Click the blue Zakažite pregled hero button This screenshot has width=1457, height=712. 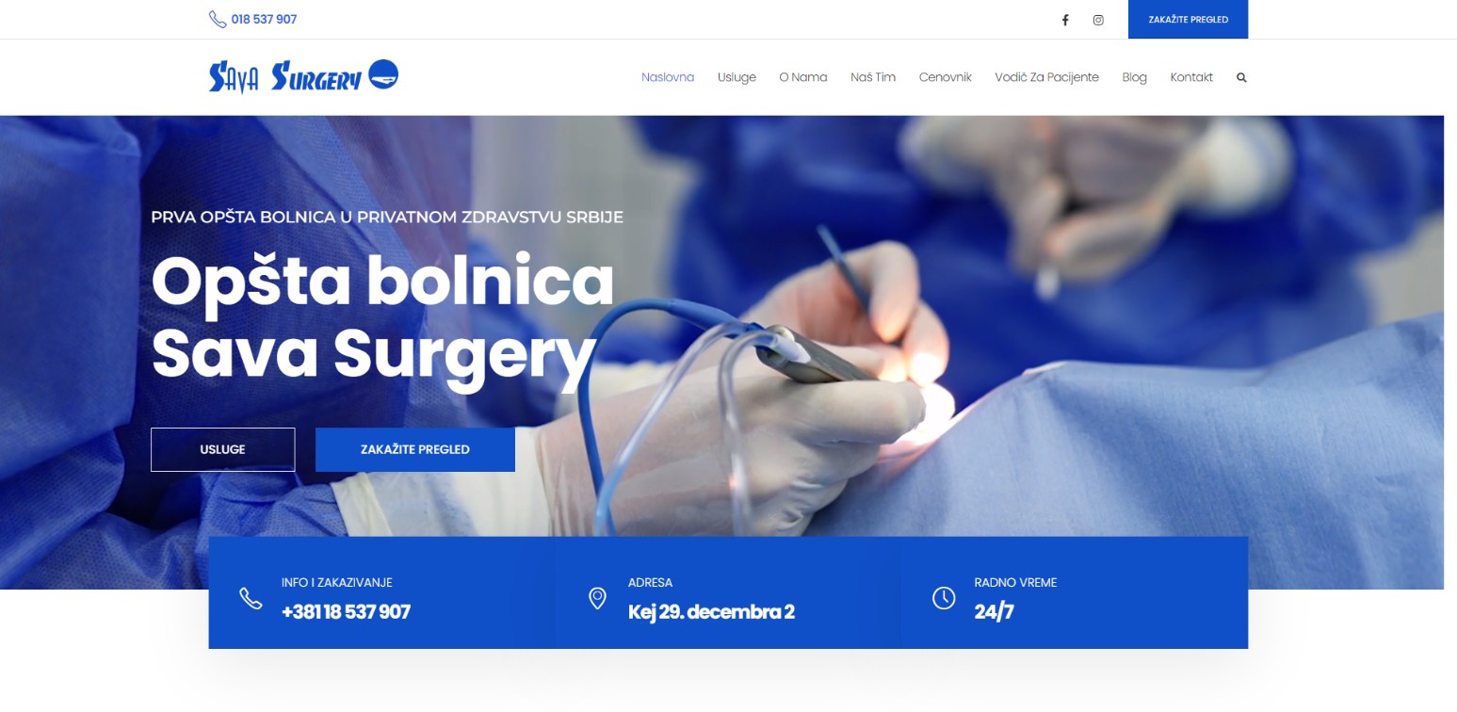[x=415, y=449]
